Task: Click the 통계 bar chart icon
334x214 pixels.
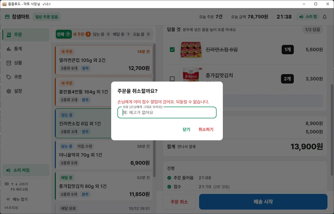Action: [x=9, y=49]
